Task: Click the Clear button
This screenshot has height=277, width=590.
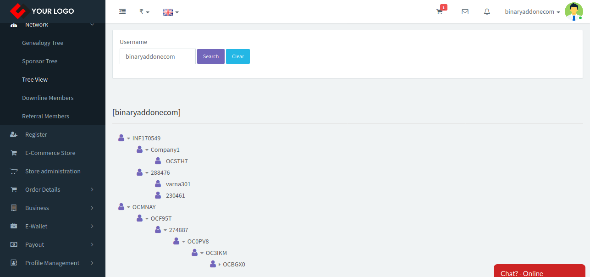Action: coord(237,56)
